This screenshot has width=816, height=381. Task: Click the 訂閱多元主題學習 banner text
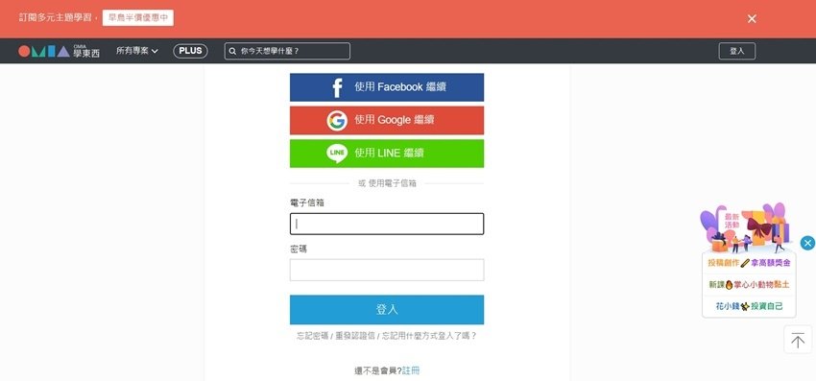(58, 17)
